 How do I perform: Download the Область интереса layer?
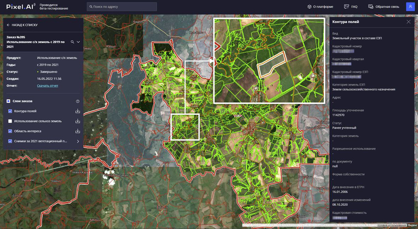coord(78,131)
